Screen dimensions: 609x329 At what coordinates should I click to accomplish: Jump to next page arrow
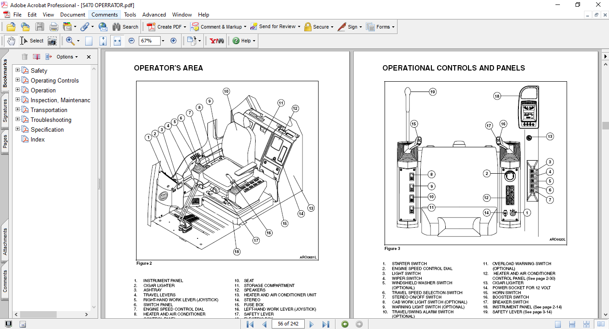[312, 324]
